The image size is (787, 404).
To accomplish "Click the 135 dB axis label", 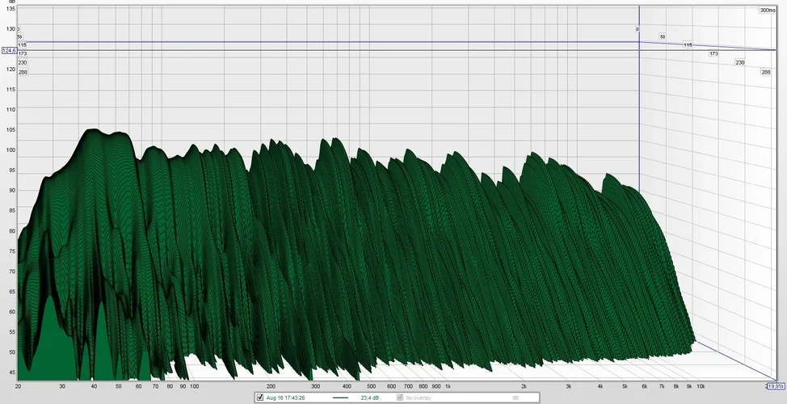I will tap(11, 9).
